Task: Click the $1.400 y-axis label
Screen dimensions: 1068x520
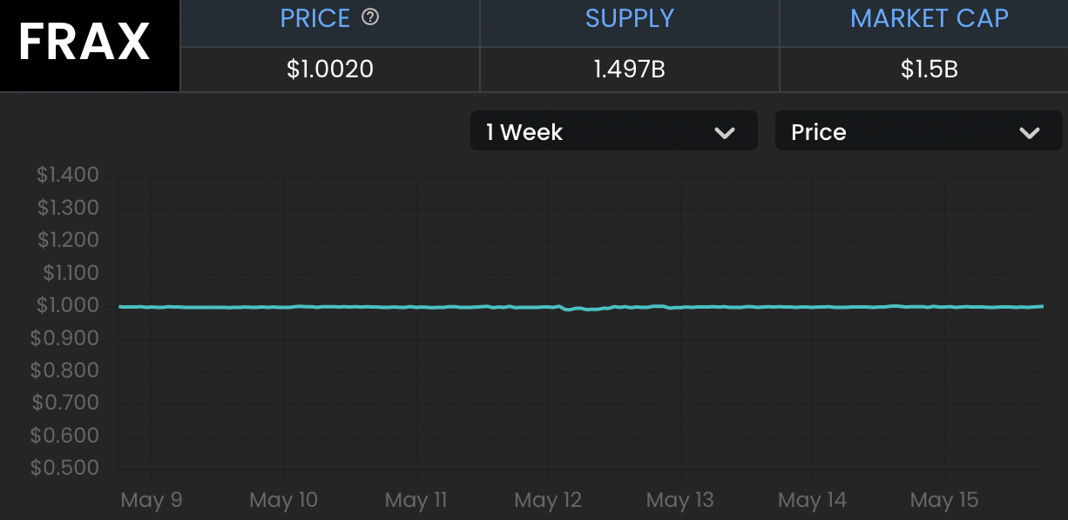Action: coord(67,175)
